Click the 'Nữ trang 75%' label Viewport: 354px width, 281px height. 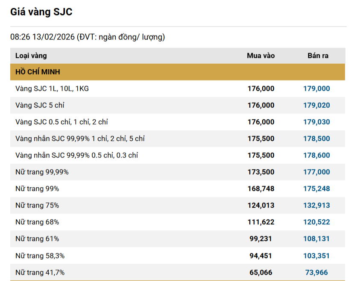(37, 205)
